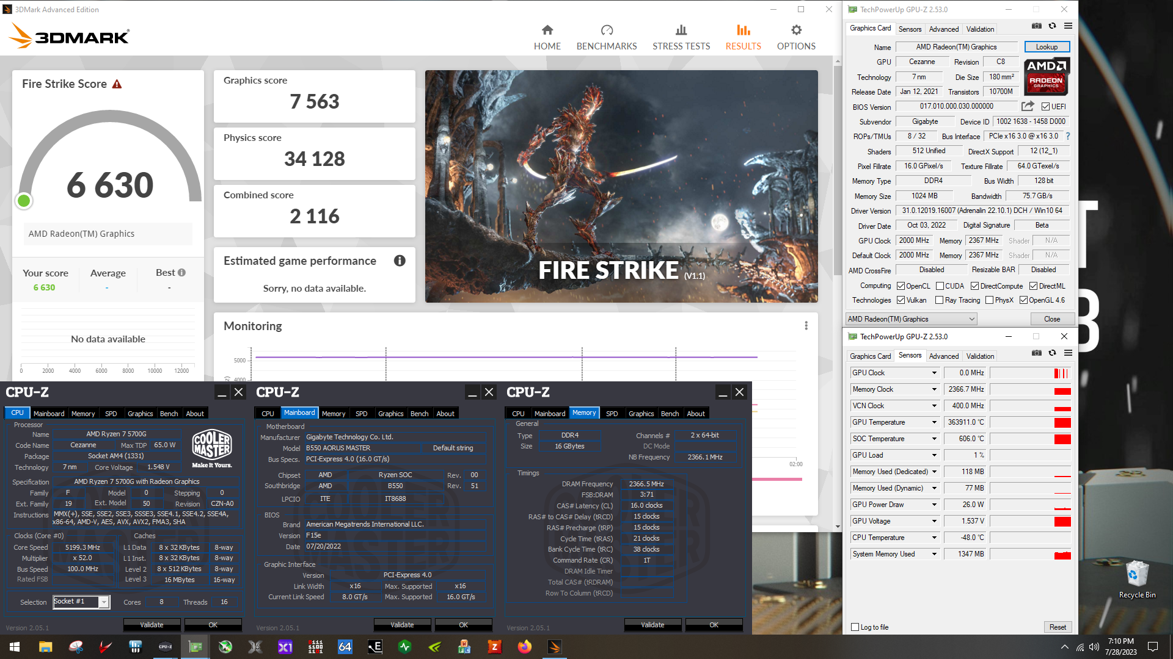1173x659 pixels.
Task: Click the Fire Strike score gauge indicator
Action: pyautogui.click(x=24, y=201)
